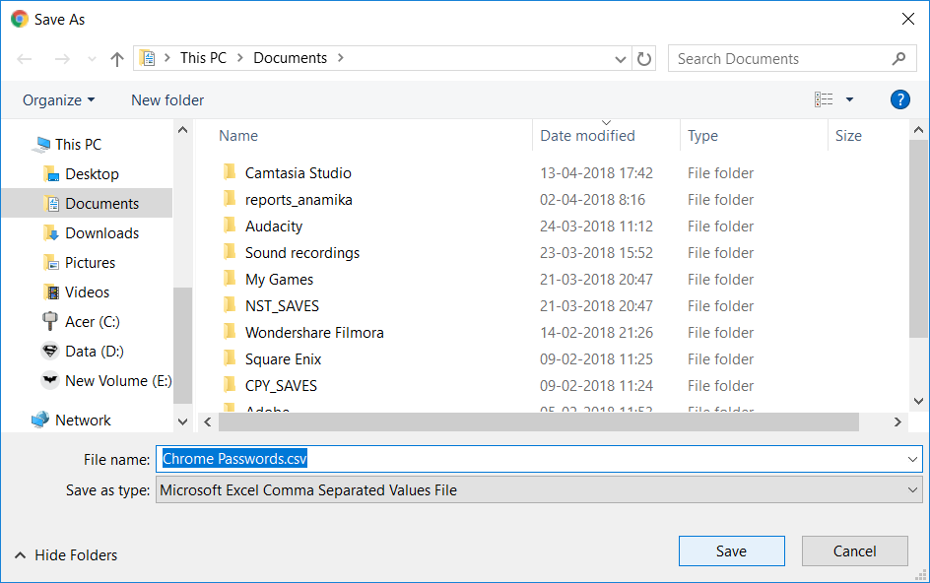Open the Organize dropdown menu
This screenshot has width=930, height=583.
[x=59, y=100]
